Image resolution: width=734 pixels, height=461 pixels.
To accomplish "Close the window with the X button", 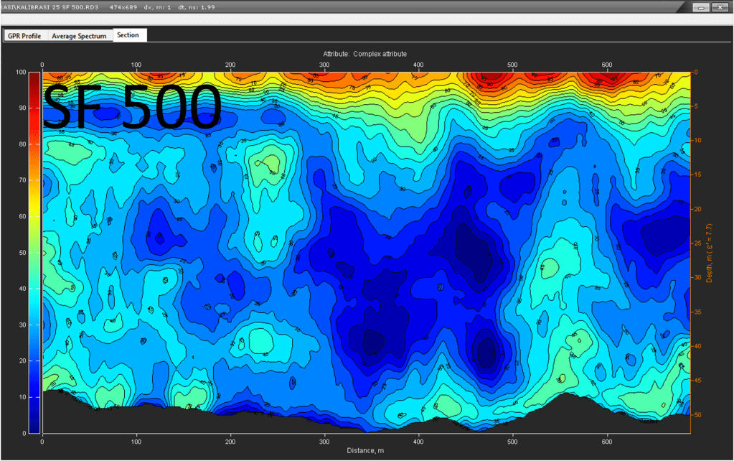I will tap(720, 6).
